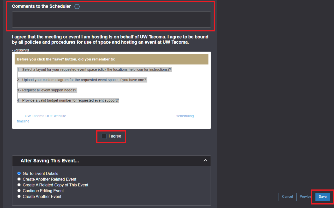Viewport: 334px width, 208px height.
Task: Select the Continue Editing Event radio option
Action: coord(19,191)
